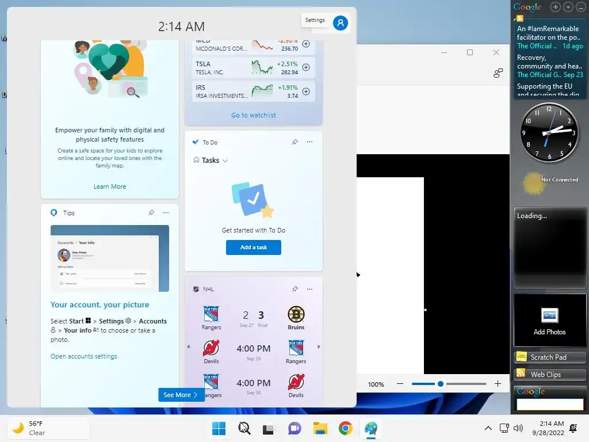The width and height of the screenshot is (589, 442).
Task: Click Tips card account picture thumbnail
Action: 110,258
